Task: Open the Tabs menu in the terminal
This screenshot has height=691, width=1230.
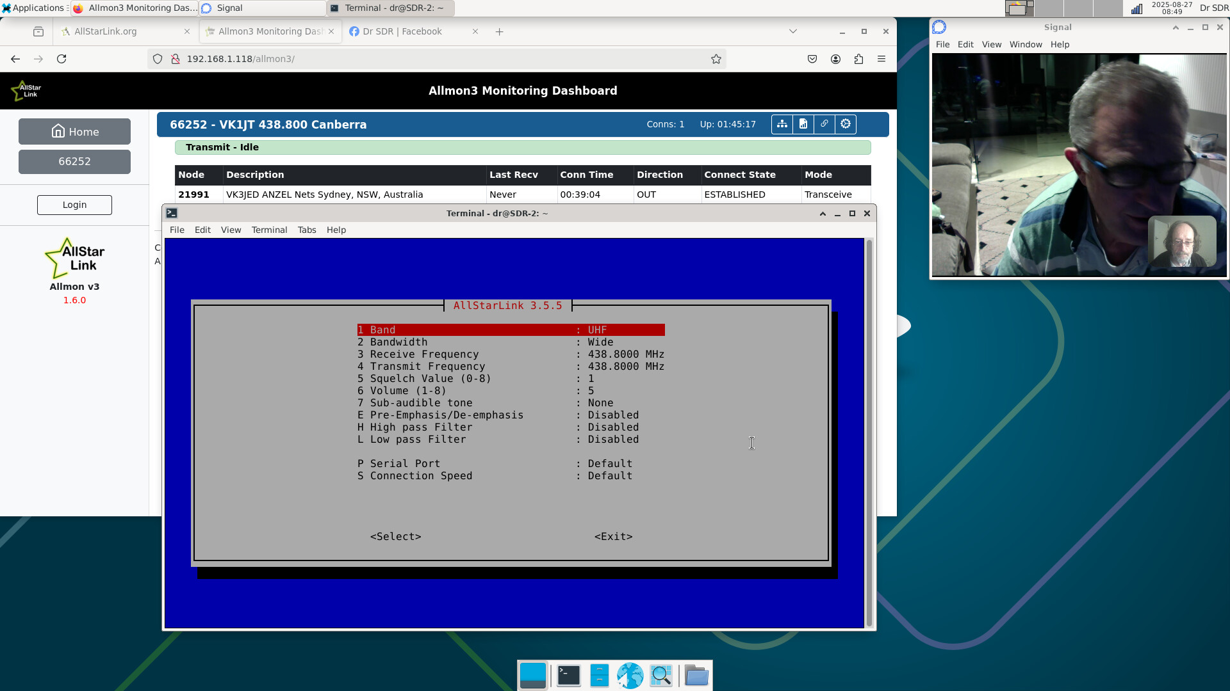Action: tap(307, 230)
